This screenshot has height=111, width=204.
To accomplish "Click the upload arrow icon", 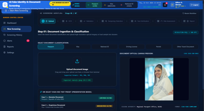I will coord(77,61).
